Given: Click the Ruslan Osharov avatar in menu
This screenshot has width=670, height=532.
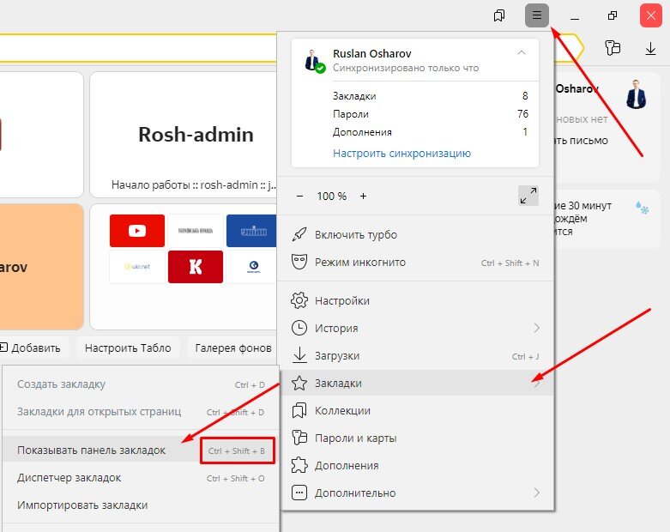Looking at the screenshot, I should 316,61.
